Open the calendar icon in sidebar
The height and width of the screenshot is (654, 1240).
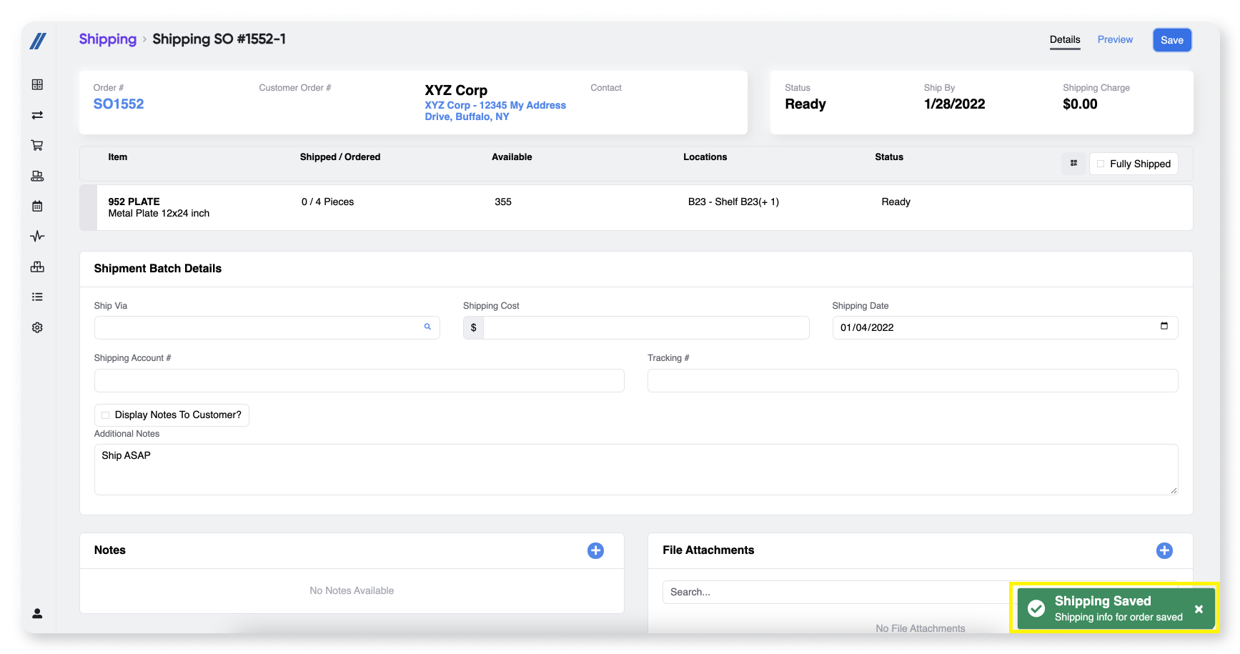click(37, 207)
